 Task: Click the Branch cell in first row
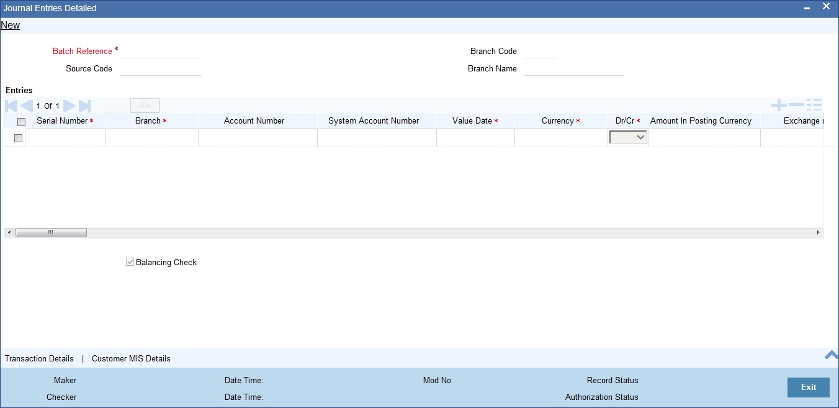(151, 137)
